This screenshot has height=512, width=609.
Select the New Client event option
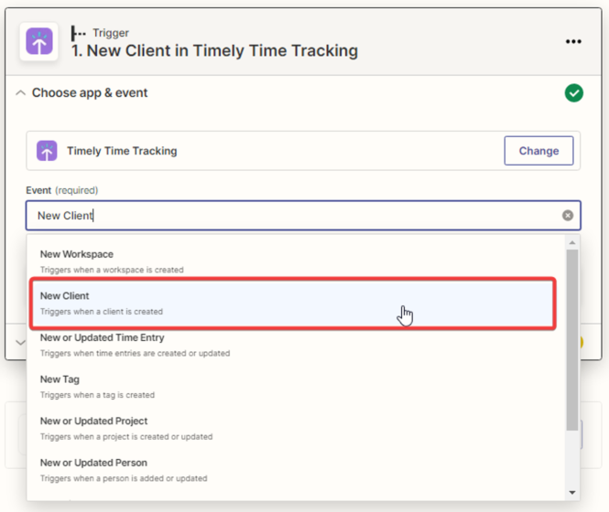coord(293,304)
